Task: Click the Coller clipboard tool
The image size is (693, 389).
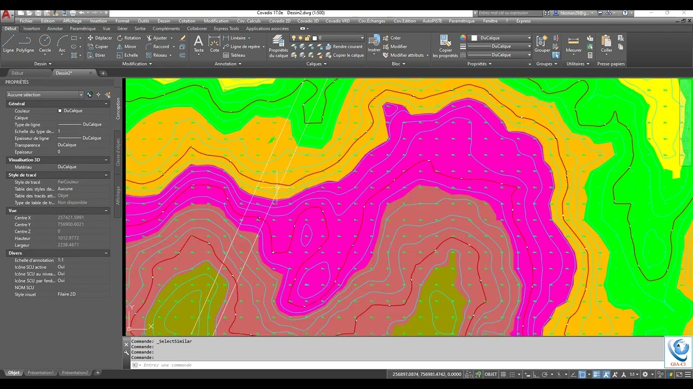Action: [x=606, y=44]
